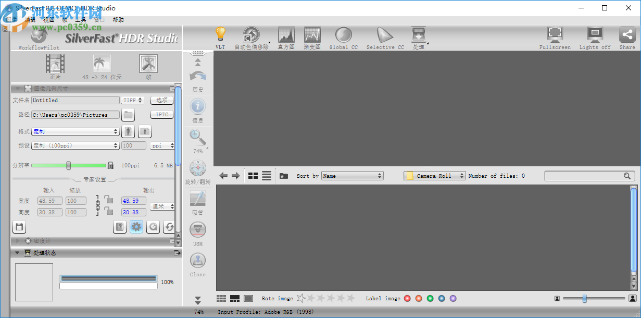Open the Selective CC tool
The height and width of the screenshot is (318, 641).
click(385, 35)
